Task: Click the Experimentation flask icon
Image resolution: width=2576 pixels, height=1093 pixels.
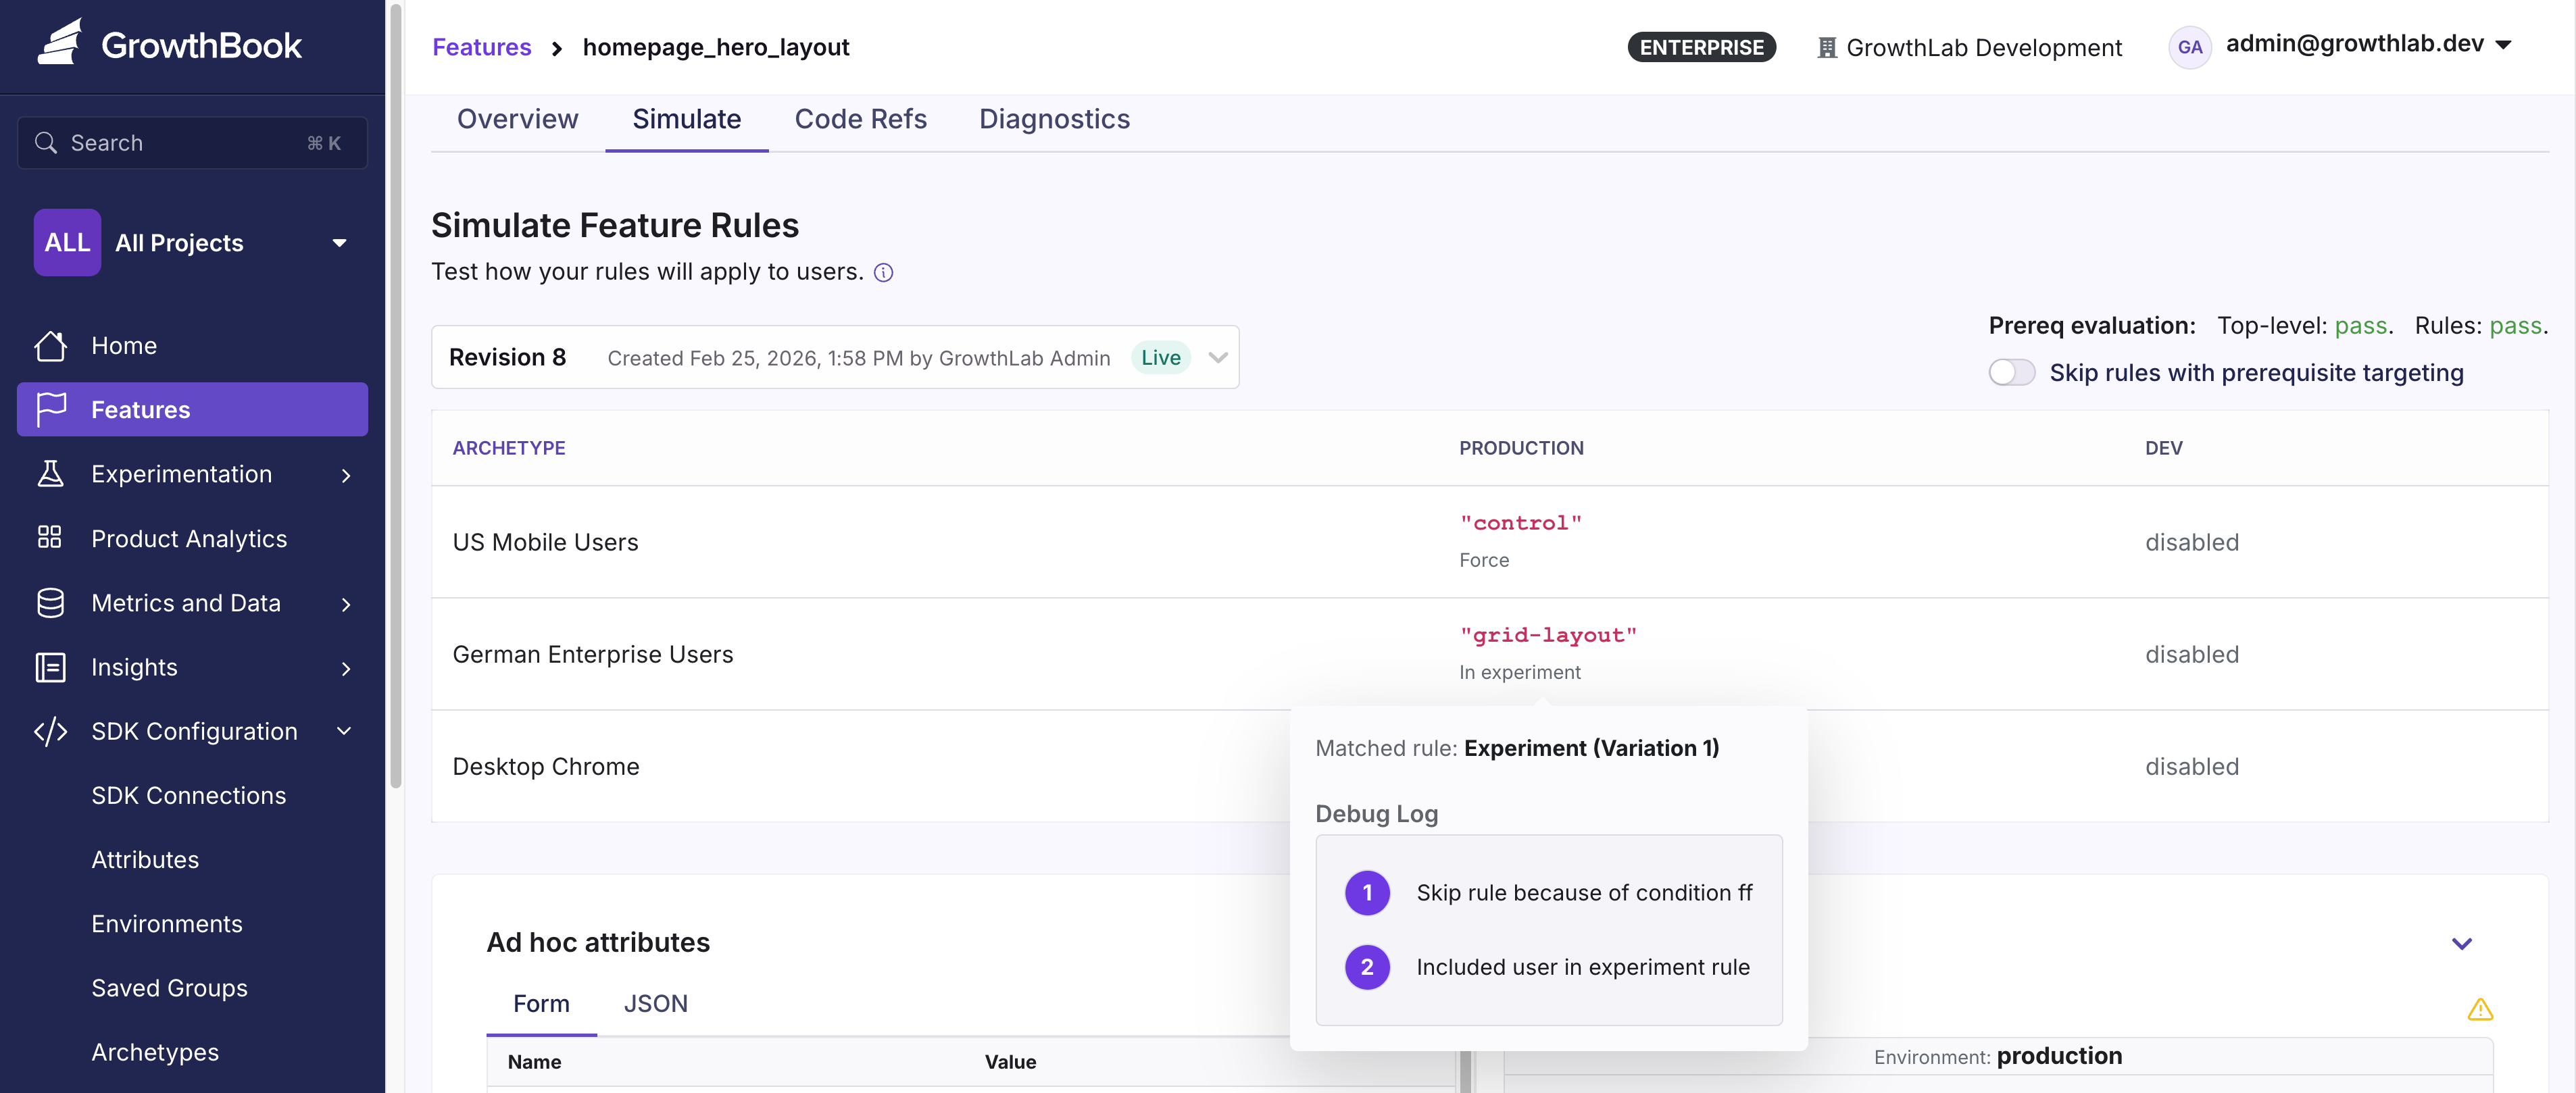Action: [x=50, y=474]
